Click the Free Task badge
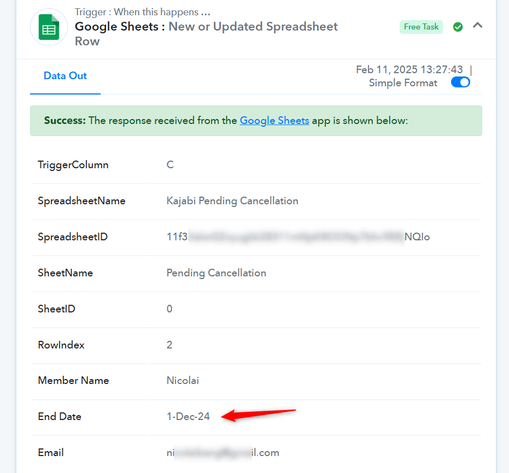The height and width of the screenshot is (473, 509). pos(421,27)
